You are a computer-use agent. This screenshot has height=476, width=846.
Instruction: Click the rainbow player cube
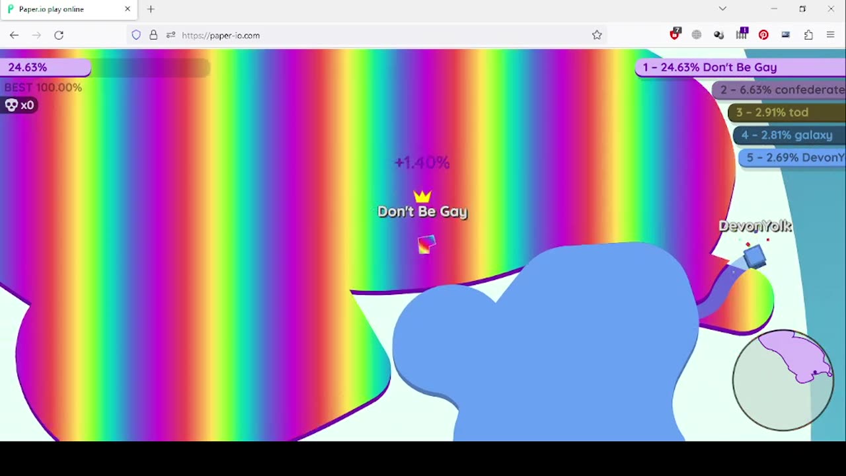tap(427, 245)
